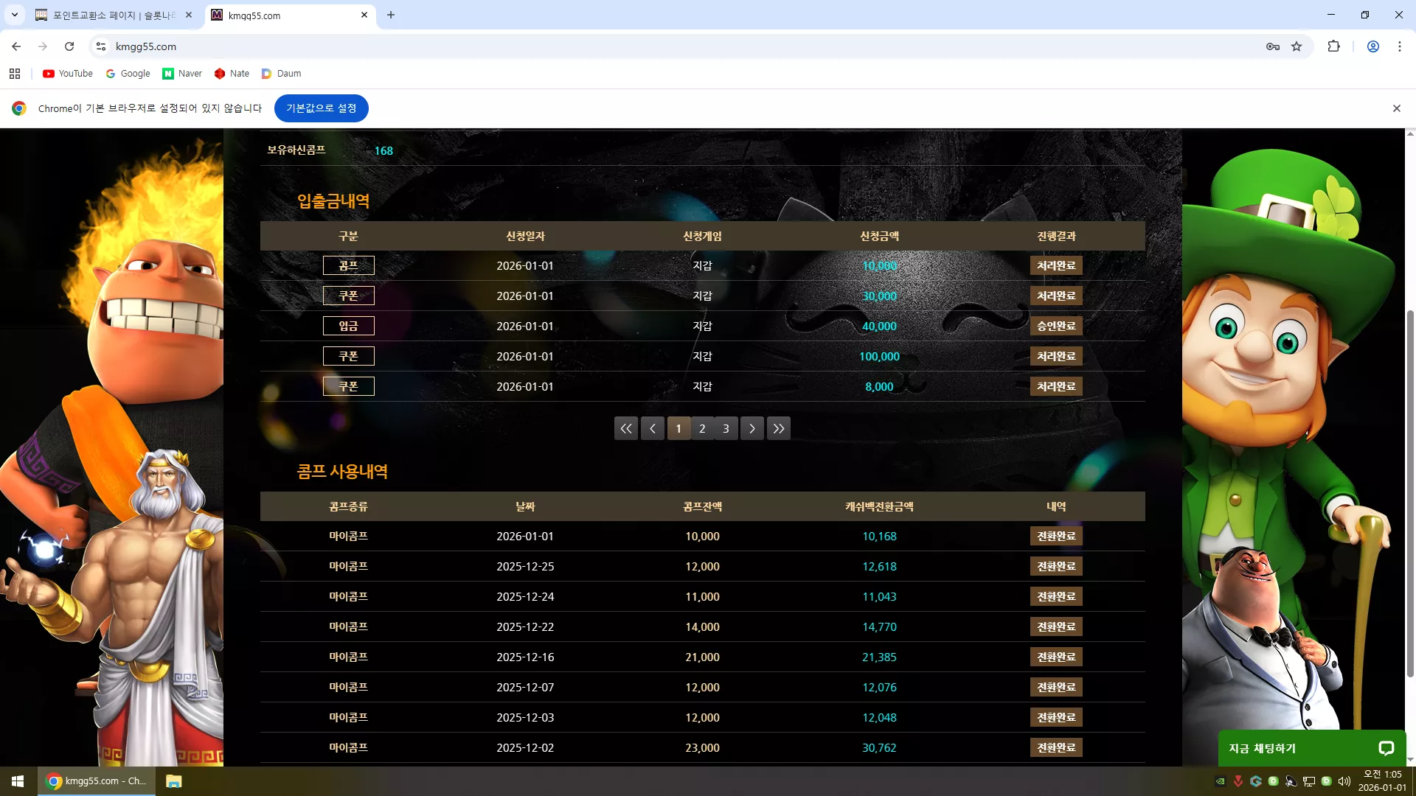Dismiss the default browser notification bar

coord(1397,108)
